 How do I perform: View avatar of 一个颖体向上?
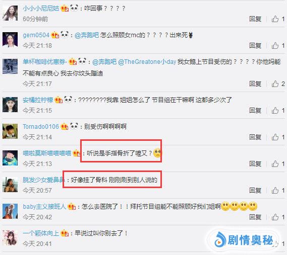(10, 238)
